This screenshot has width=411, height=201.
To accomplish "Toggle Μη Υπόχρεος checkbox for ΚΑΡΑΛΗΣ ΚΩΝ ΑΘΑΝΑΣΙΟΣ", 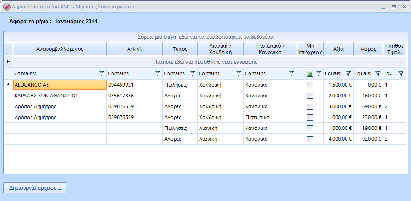I will pyautogui.click(x=310, y=96).
